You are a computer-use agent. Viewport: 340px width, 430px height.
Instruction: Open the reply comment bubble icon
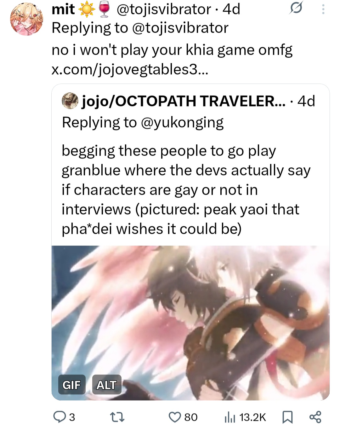click(59, 417)
